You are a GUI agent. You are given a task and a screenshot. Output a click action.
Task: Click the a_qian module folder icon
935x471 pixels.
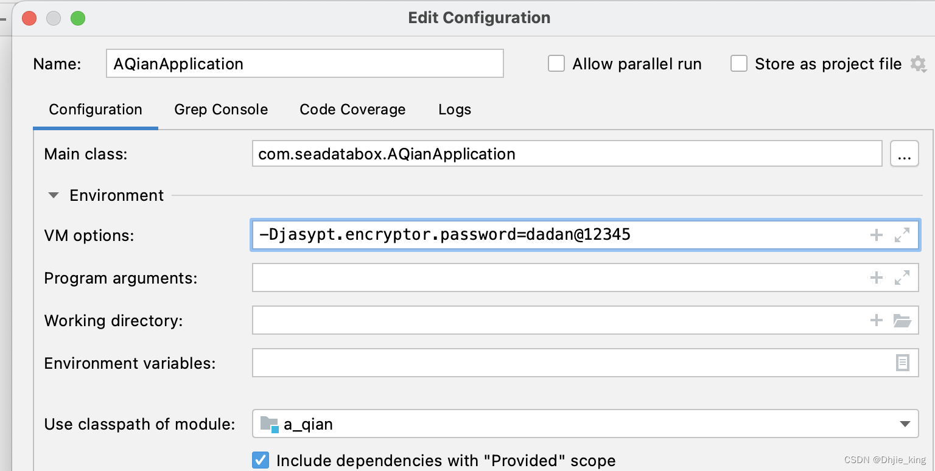(269, 424)
